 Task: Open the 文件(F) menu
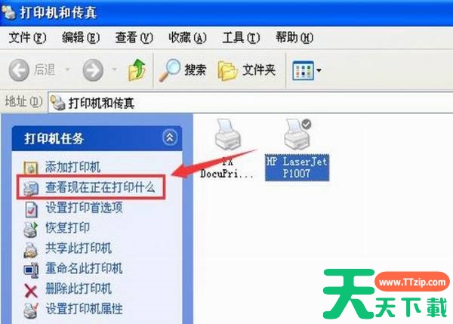click(x=27, y=38)
